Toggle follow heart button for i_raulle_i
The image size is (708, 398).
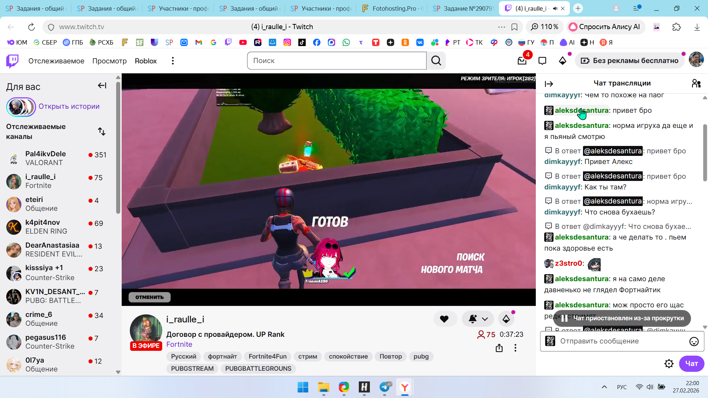click(x=444, y=319)
